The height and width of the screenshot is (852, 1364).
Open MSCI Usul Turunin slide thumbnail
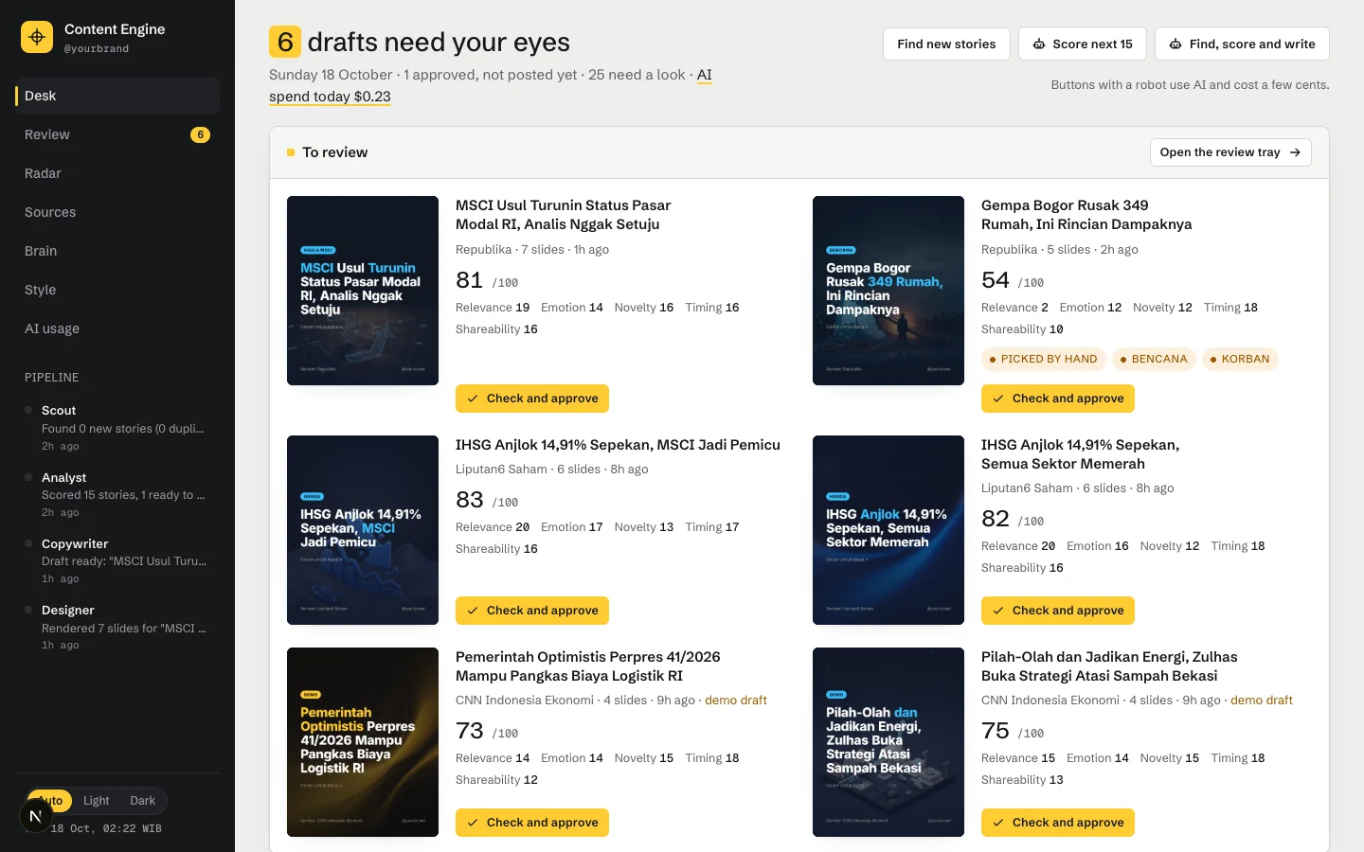click(363, 291)
